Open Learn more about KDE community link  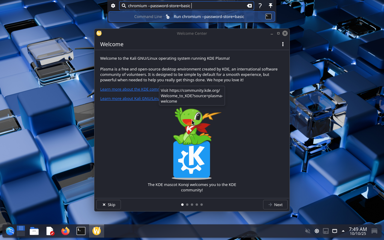[x=130, y=89]
